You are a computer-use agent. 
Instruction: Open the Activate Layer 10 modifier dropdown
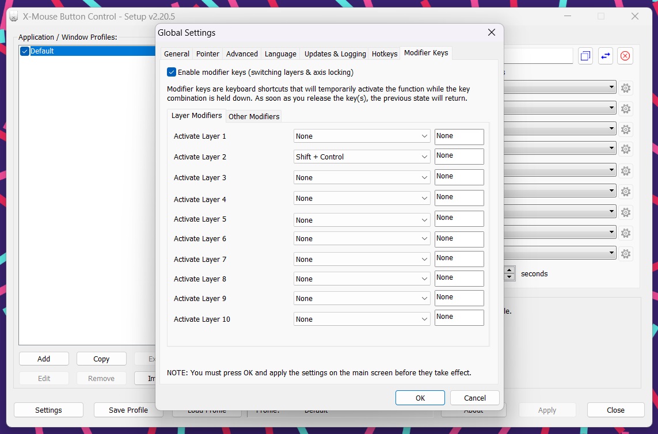(x=362, y=319)
